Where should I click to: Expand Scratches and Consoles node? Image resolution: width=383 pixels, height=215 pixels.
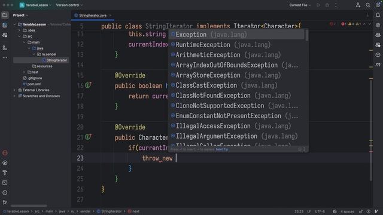click(x=14, y=96)
